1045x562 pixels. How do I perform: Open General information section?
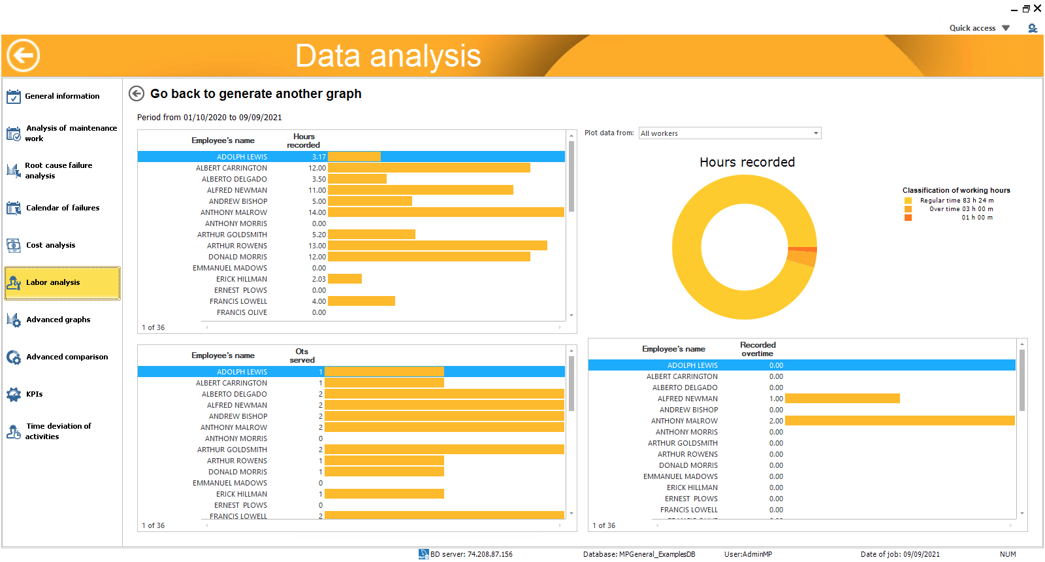coord(63,96)
